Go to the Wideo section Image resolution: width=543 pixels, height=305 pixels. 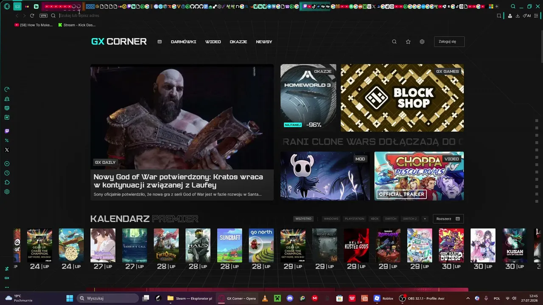(213, 42)
